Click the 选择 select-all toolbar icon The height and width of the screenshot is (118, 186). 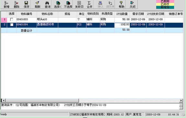(x=58, y=5)
